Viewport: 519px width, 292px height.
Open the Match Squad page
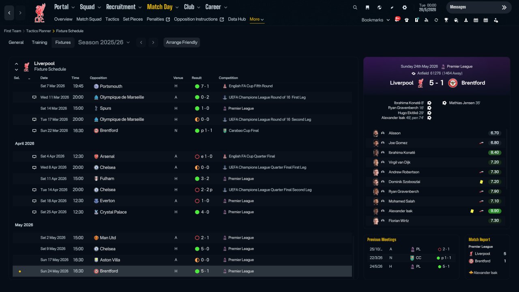[x=89, y=19]
